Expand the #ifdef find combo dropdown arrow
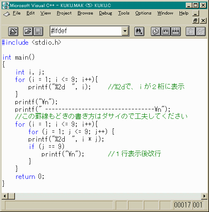Image resolution: width=209 pixels, height=212 pixels. click(x=125, y=31)
